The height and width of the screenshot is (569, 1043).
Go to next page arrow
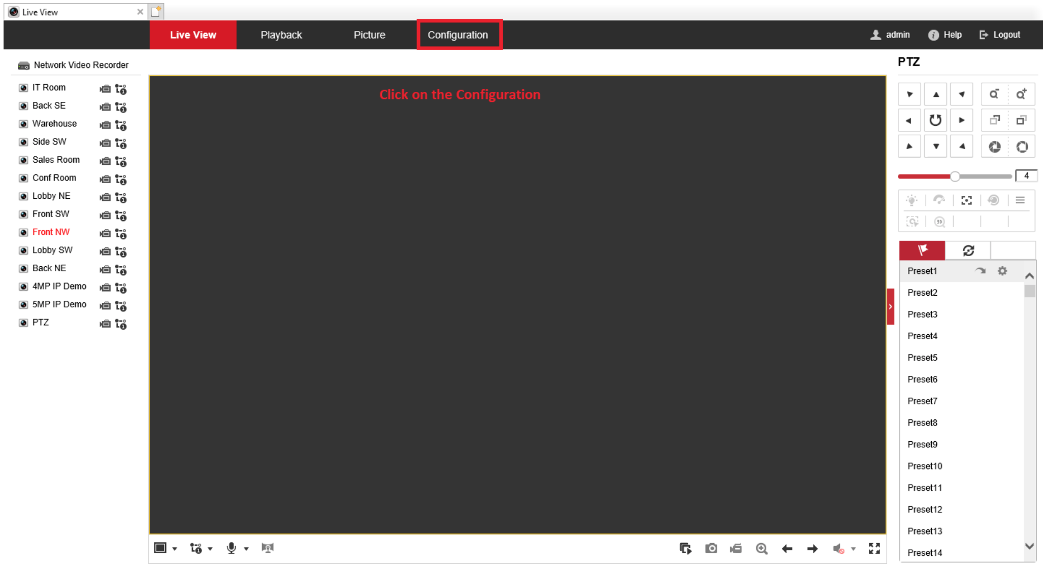812,548
